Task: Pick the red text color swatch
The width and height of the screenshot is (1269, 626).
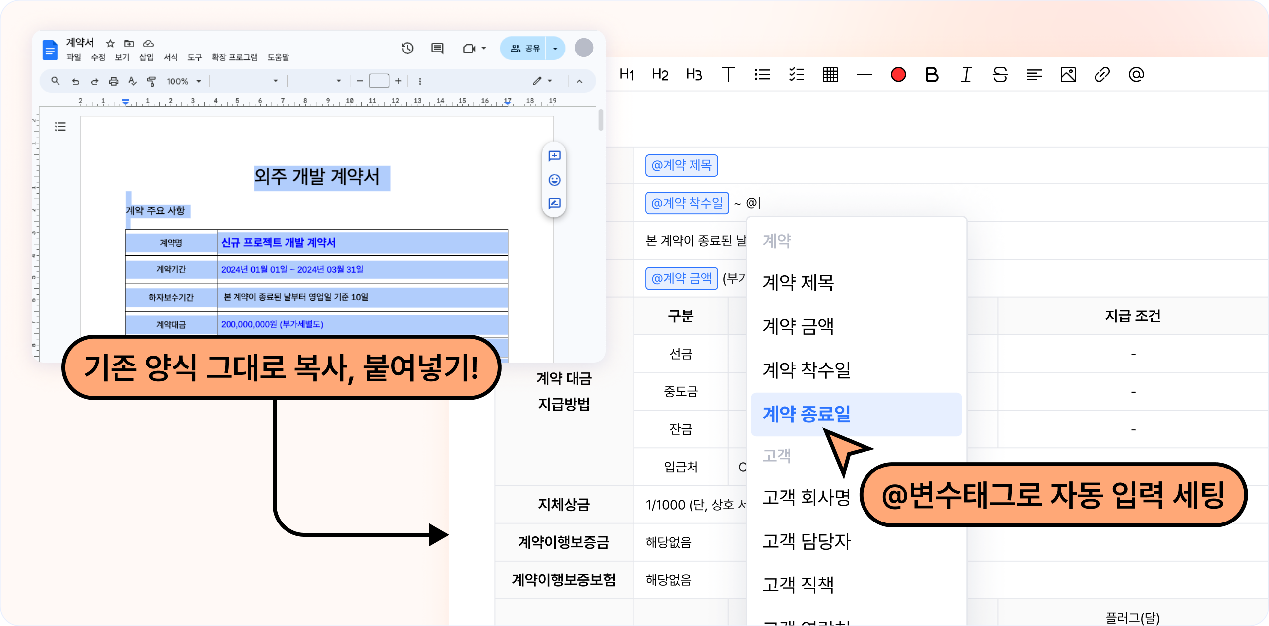Action: coord(898,75)
